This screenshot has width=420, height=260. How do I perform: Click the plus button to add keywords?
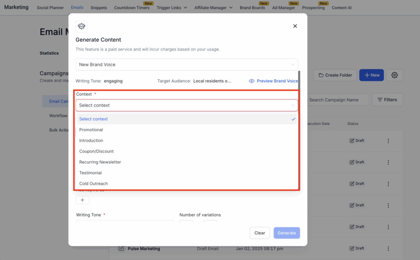point(82,200)
